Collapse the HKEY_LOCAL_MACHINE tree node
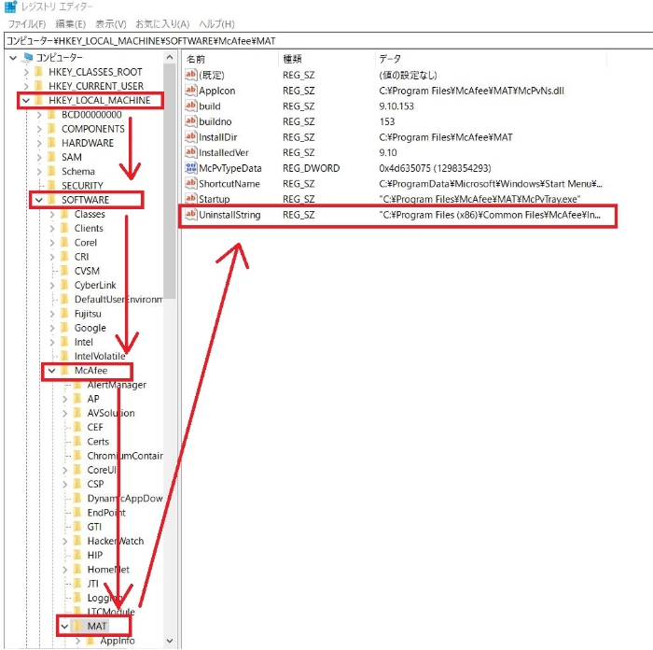Viewport: 653px width, 650px height. [25, 101]
